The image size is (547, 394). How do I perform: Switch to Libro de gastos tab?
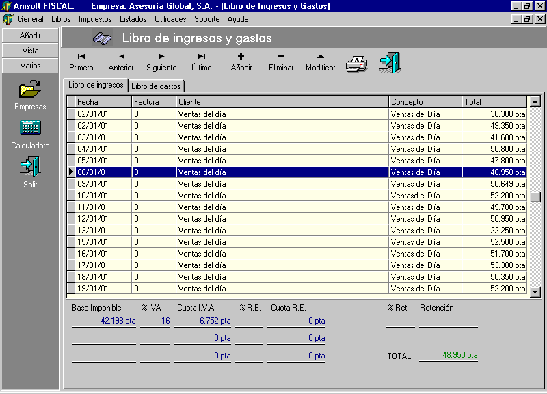point(156,86)
